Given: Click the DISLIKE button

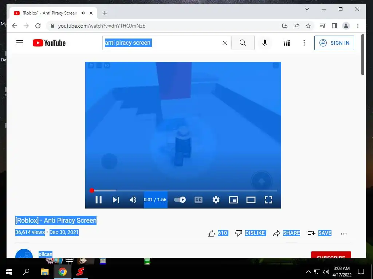Looking at the screenshot, I should 250,233.
